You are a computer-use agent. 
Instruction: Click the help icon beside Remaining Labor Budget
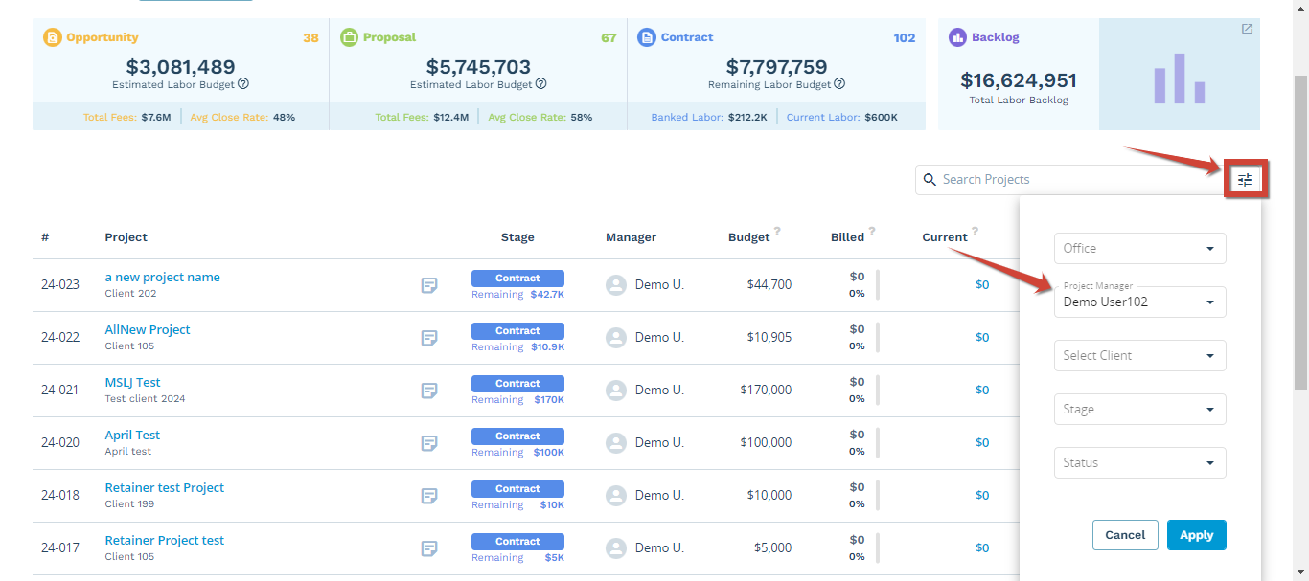click(x=839, y=84)
